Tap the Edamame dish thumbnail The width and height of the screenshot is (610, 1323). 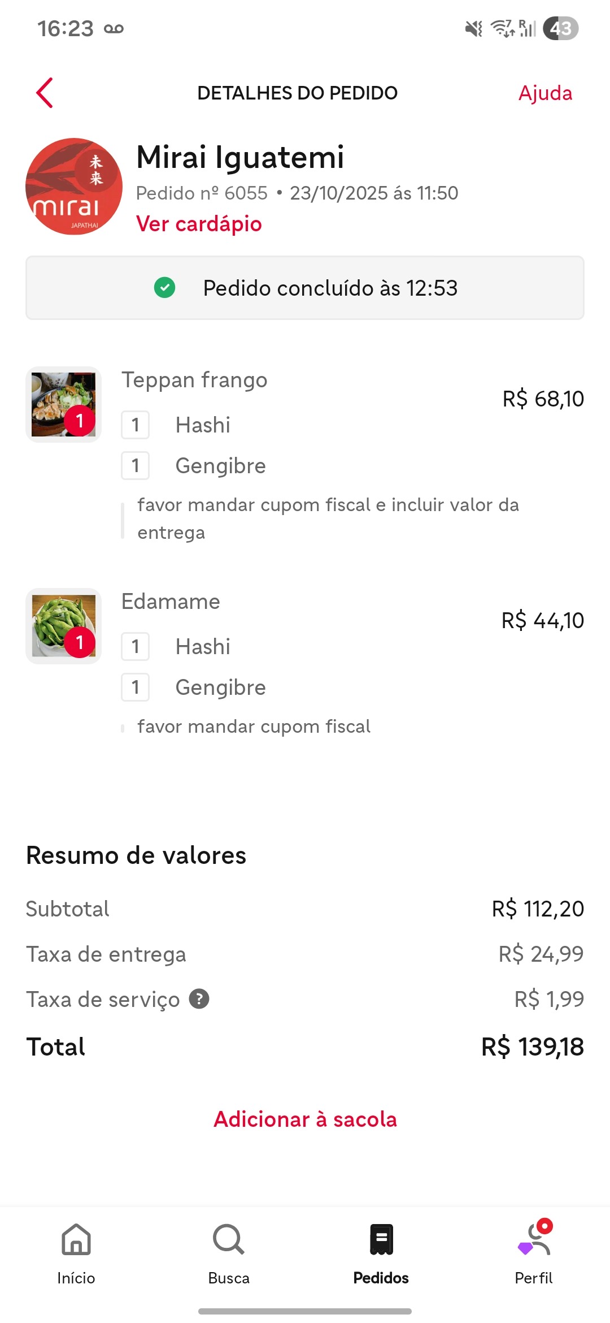[63, 626]
